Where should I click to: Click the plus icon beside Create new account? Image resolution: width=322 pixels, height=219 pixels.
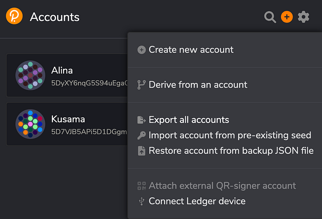point(142,50)
